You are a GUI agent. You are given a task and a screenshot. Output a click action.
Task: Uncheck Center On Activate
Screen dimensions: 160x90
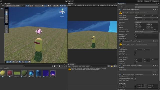(x=135, y=55)
